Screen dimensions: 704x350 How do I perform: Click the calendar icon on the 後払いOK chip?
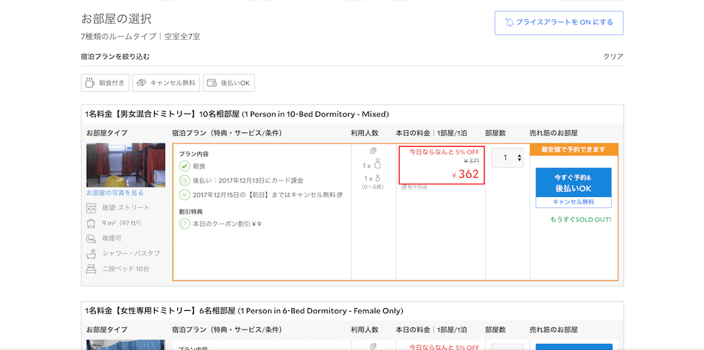212,83
